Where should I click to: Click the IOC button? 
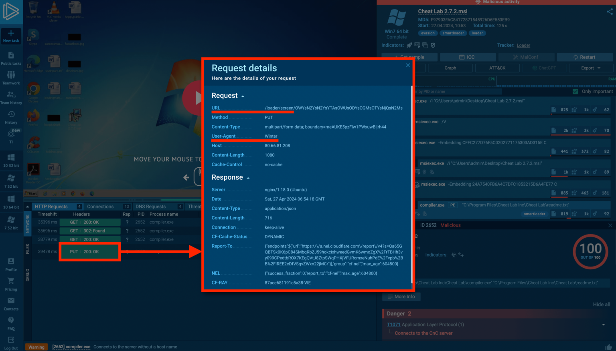(x=467, y=57)
